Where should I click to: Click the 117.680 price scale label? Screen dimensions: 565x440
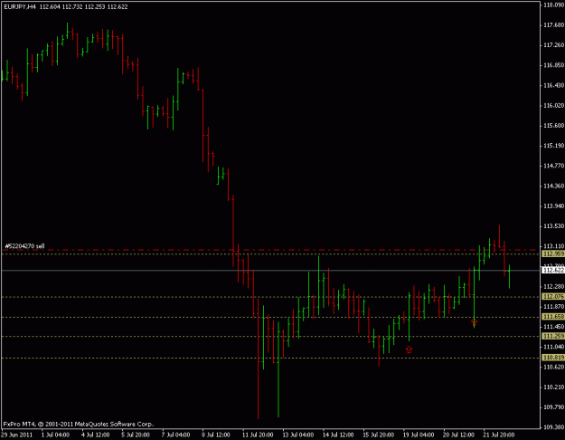(553, 25)
